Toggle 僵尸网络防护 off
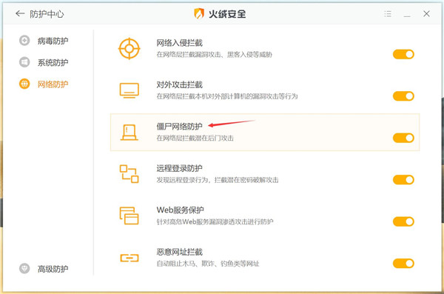Image resolution: width=444 pixels, height=294 pixels. [x=403, y=138]
